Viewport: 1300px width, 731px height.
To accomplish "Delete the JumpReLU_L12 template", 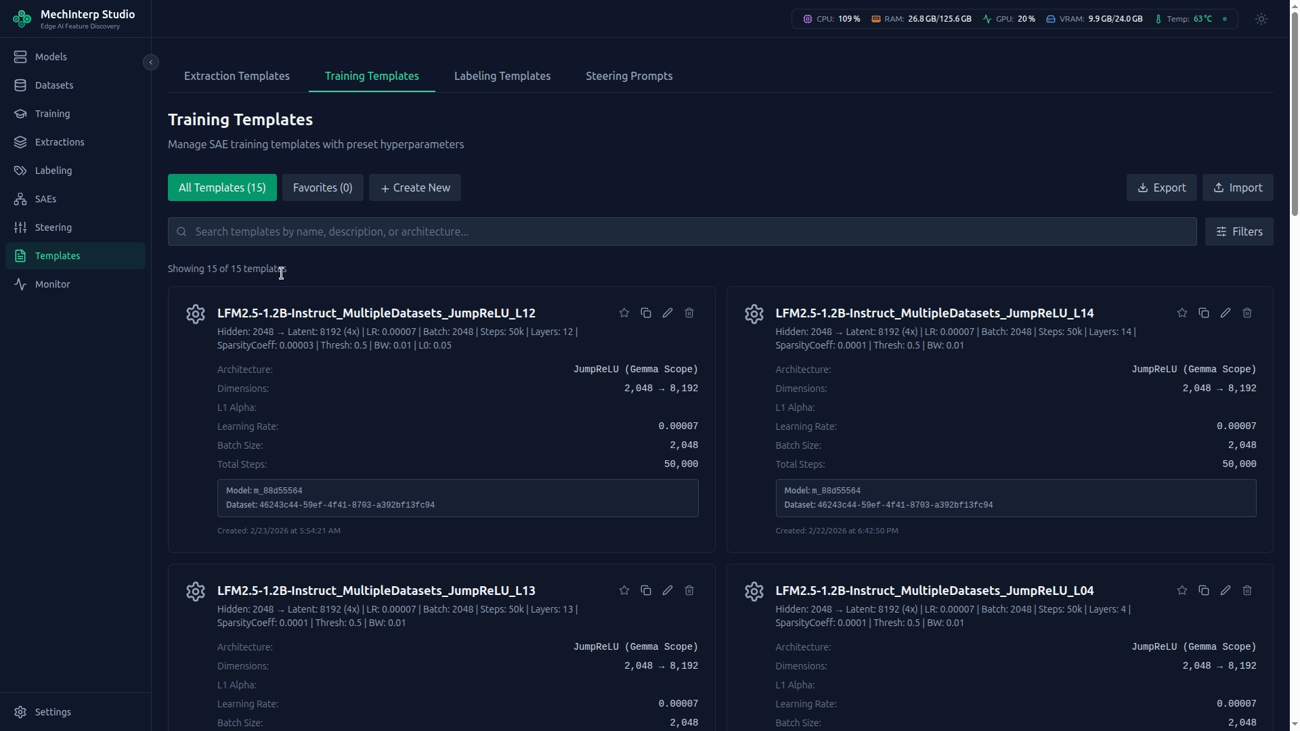I will 689,313.
